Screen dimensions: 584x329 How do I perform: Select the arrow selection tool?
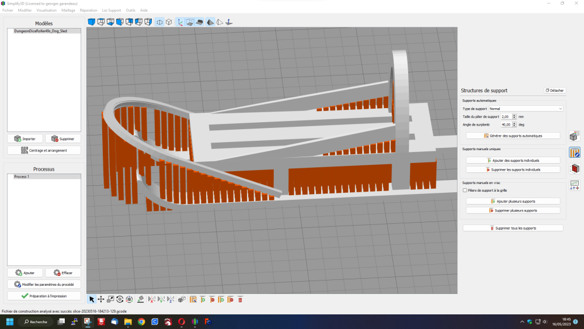pyautogui.click(x=92, y=299)
